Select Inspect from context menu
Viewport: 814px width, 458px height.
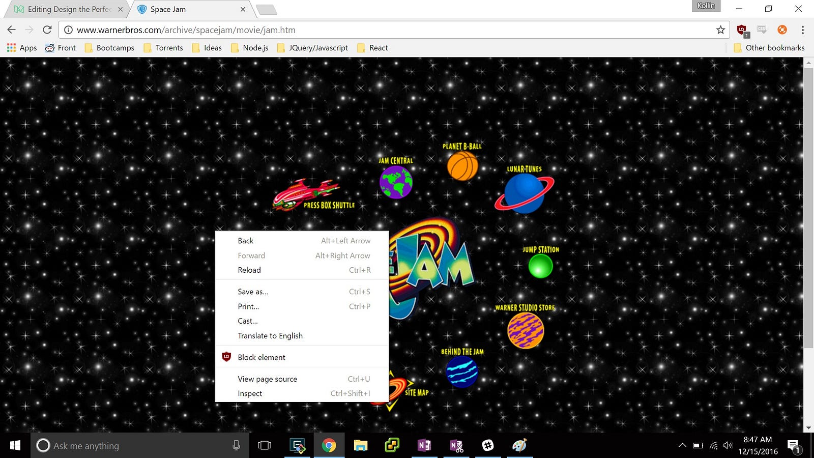[x=302, y=393]
